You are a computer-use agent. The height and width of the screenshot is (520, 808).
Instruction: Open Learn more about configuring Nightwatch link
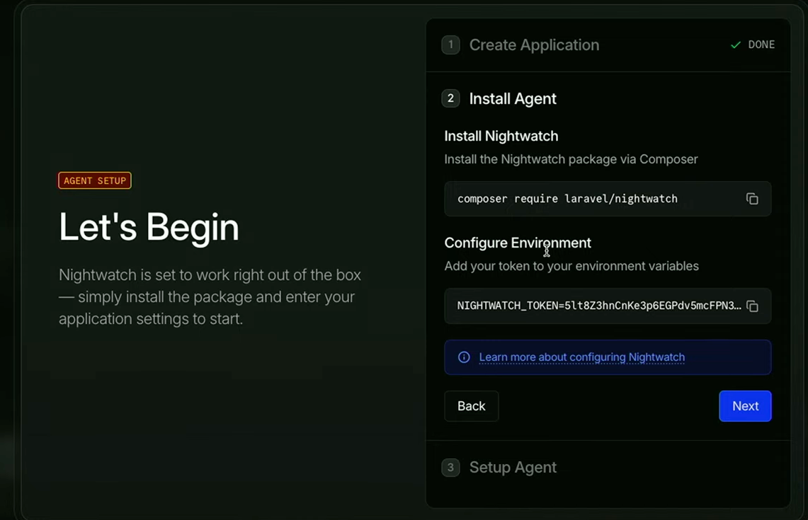coord(582,357)
